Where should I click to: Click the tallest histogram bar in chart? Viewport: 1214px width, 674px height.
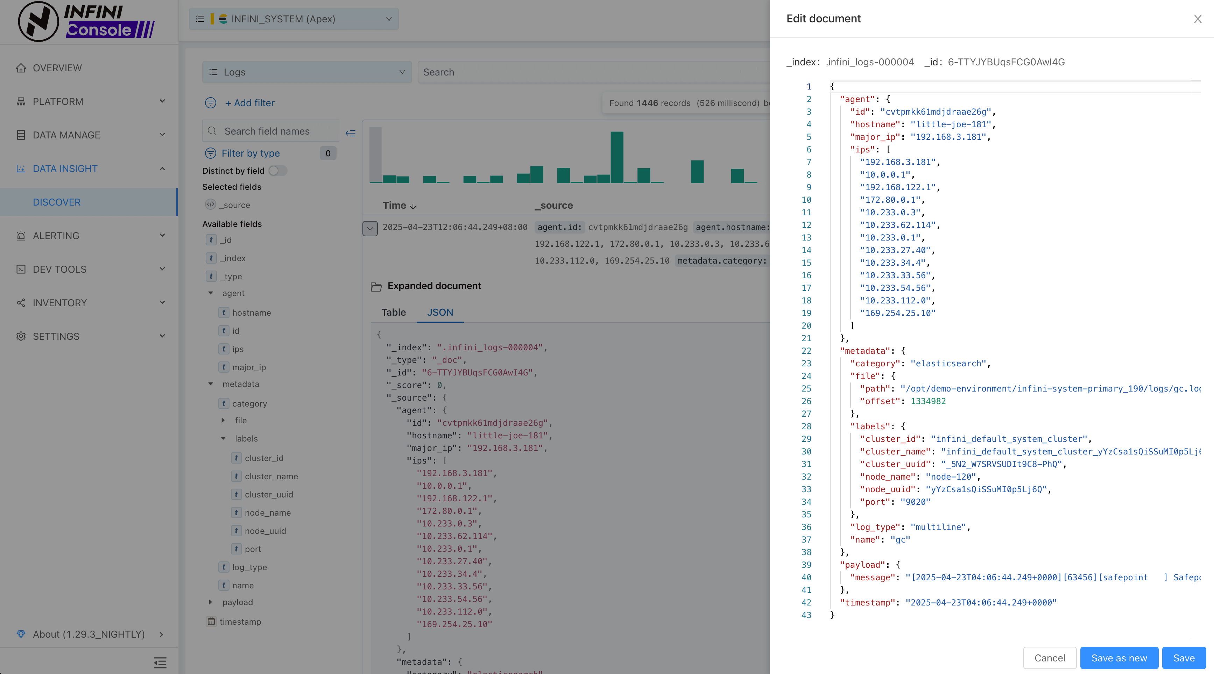coord(616,157)
